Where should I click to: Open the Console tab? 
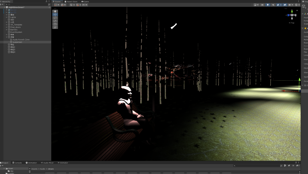(17, 163)
